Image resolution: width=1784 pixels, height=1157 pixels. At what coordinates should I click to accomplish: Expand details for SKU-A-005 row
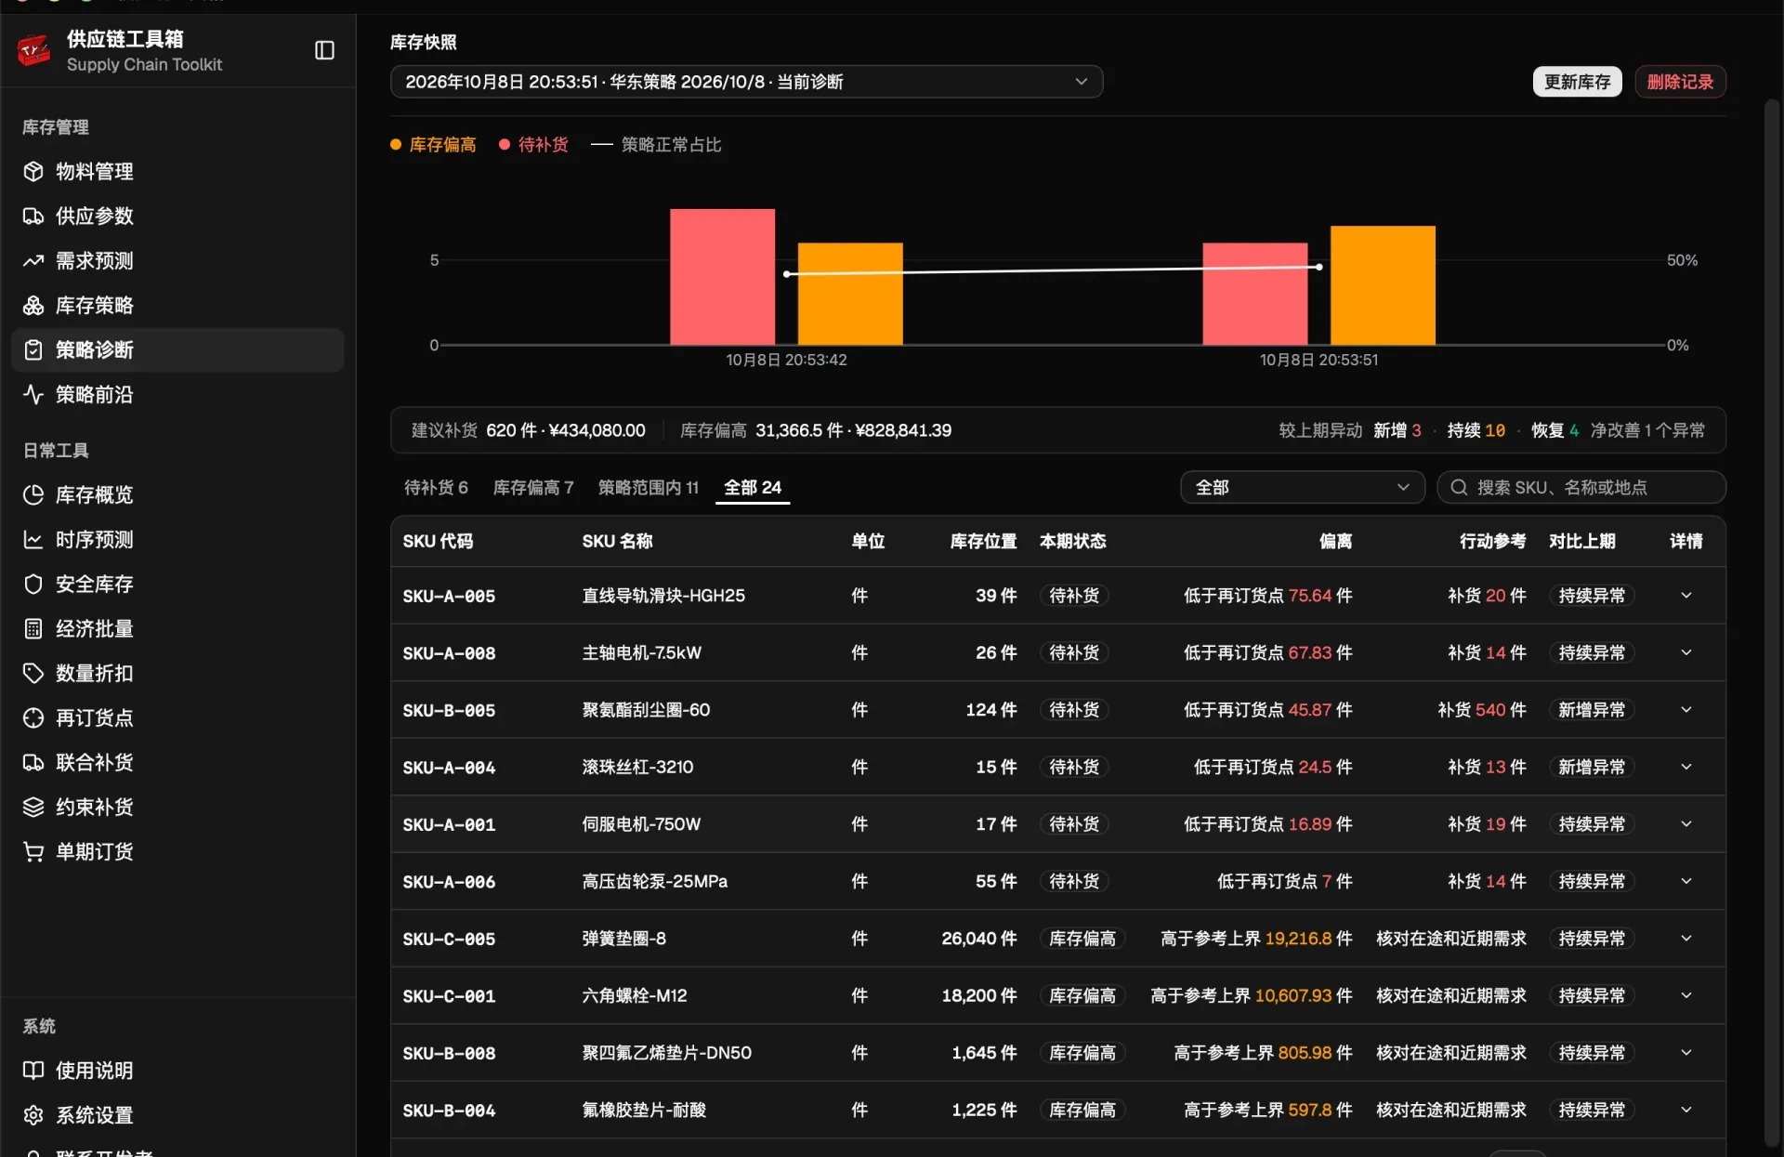click(x=1686, y=595)
